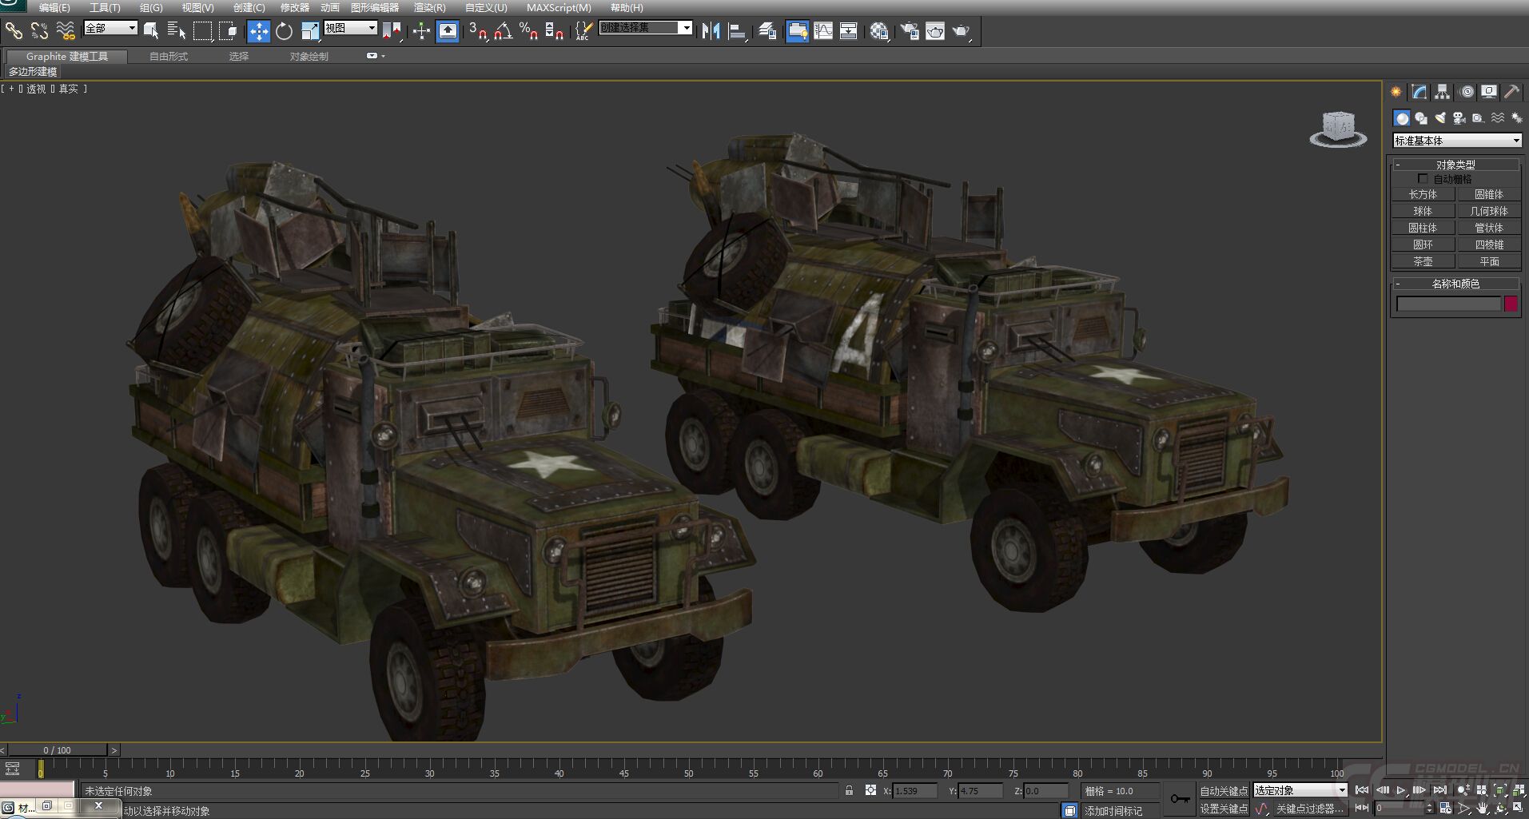Open Select by Name list icon
The width and height of the screenshot is (1529, 819).
click(177, 31)
